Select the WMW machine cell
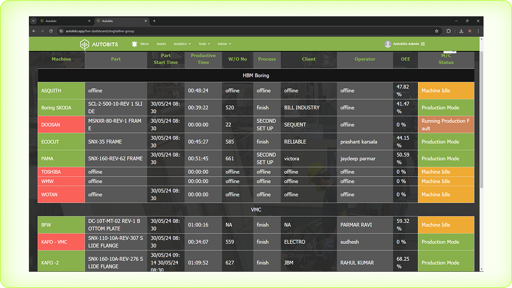 tap(61, 181)
